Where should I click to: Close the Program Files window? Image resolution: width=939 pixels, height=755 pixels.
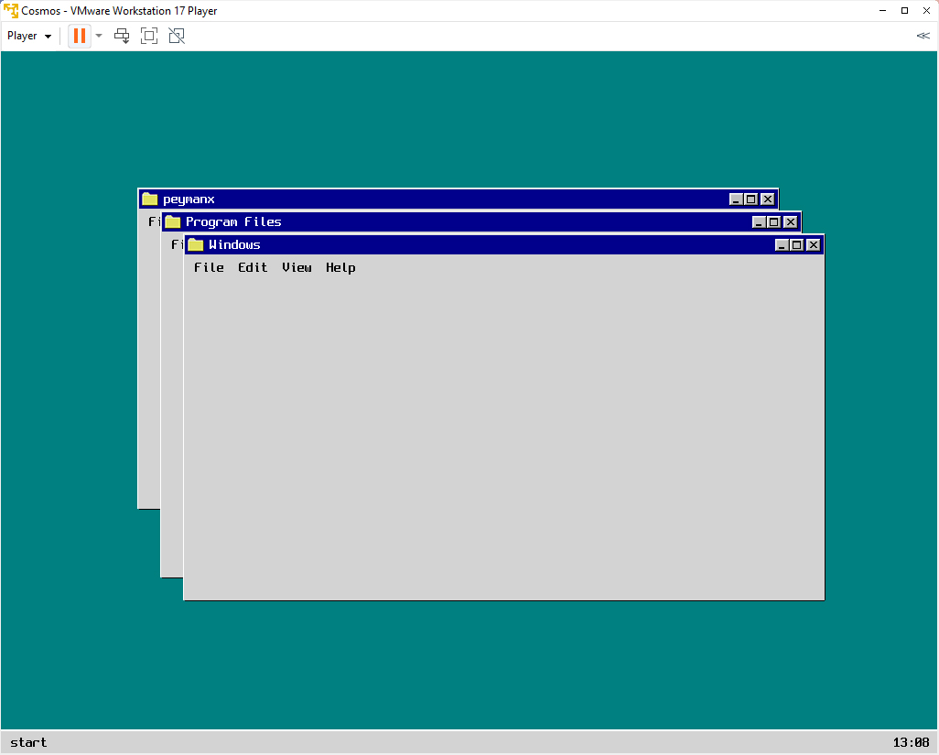[x=790, y=222]
